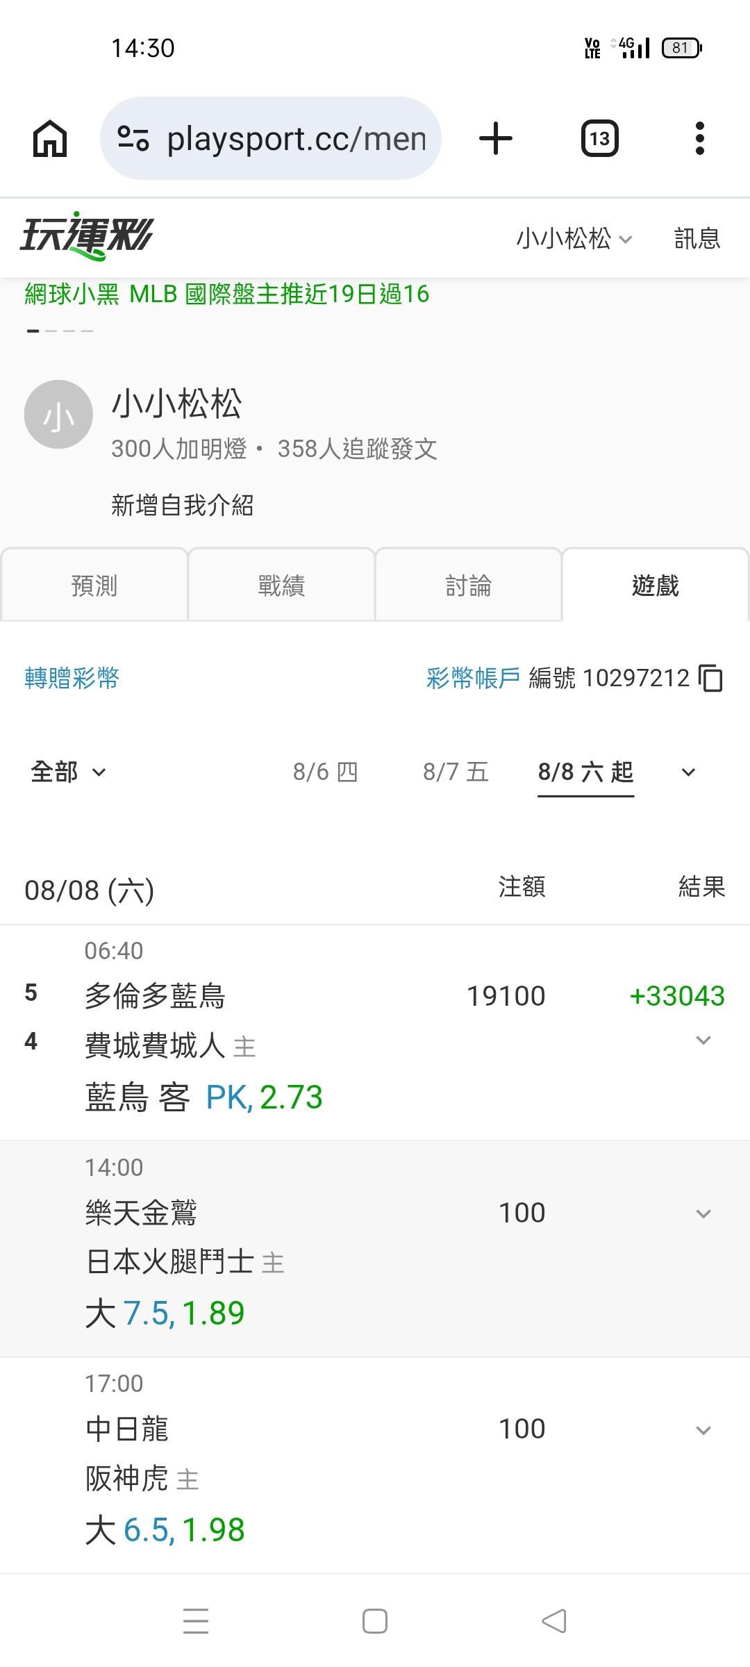Expand details of the 樂天金鷲 bet
The height and width of the screenshot is (1667, 750).
tap(703, 1213)
